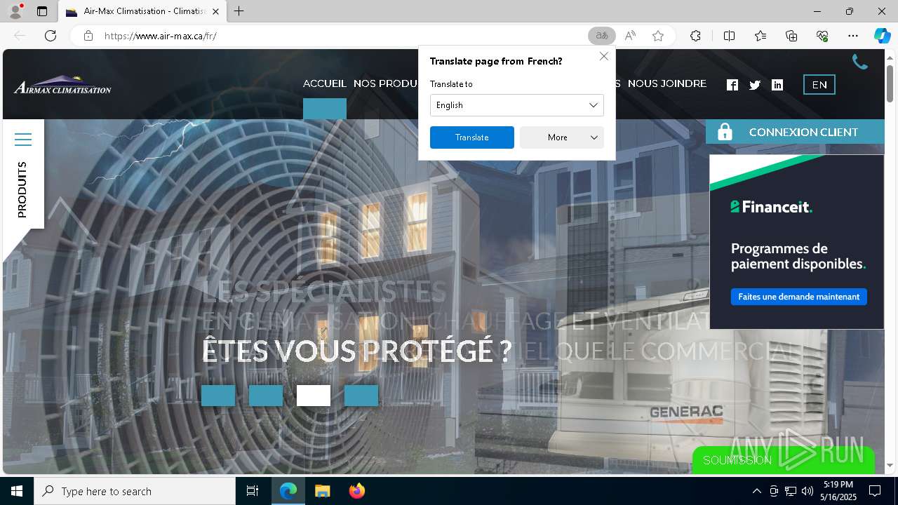Screen dimensions: 898x505
Task: Visit the Twitter page icon
Action: pyautogui.click(x=755, y=85)
